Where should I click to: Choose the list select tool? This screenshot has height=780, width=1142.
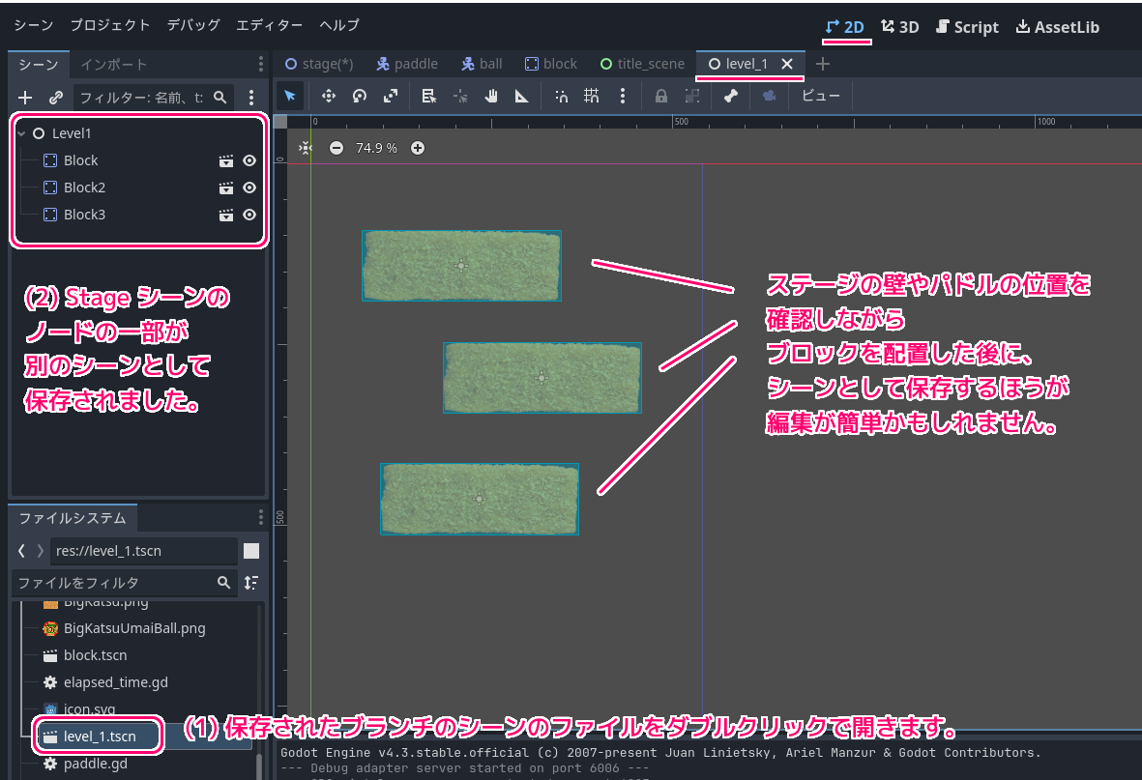click(x=429, y=96)
